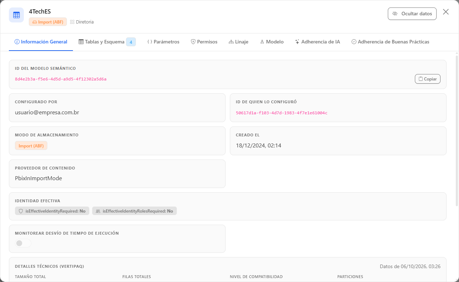Click the shield icon on isEffectiveIdentityRequired
This screenshot has height=282, width=459.
(x=21, y=211)
